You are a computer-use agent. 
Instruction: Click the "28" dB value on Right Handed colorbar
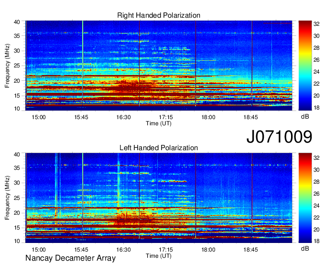(x=316, y=48)
